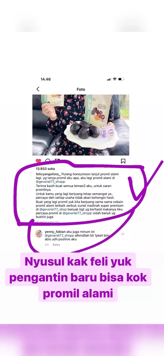Image resolution: width=164 pixels, height=356 pixels.
Task: Open comments via the speech bubble icon
Action: point(48,161)
